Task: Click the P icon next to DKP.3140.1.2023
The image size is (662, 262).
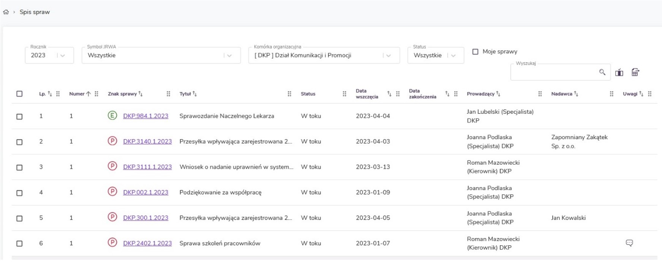Action: pos(112,141)
